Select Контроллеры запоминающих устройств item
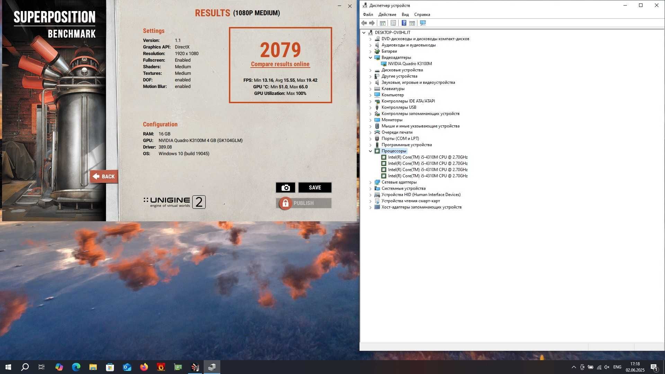 [x=420, y=114]
